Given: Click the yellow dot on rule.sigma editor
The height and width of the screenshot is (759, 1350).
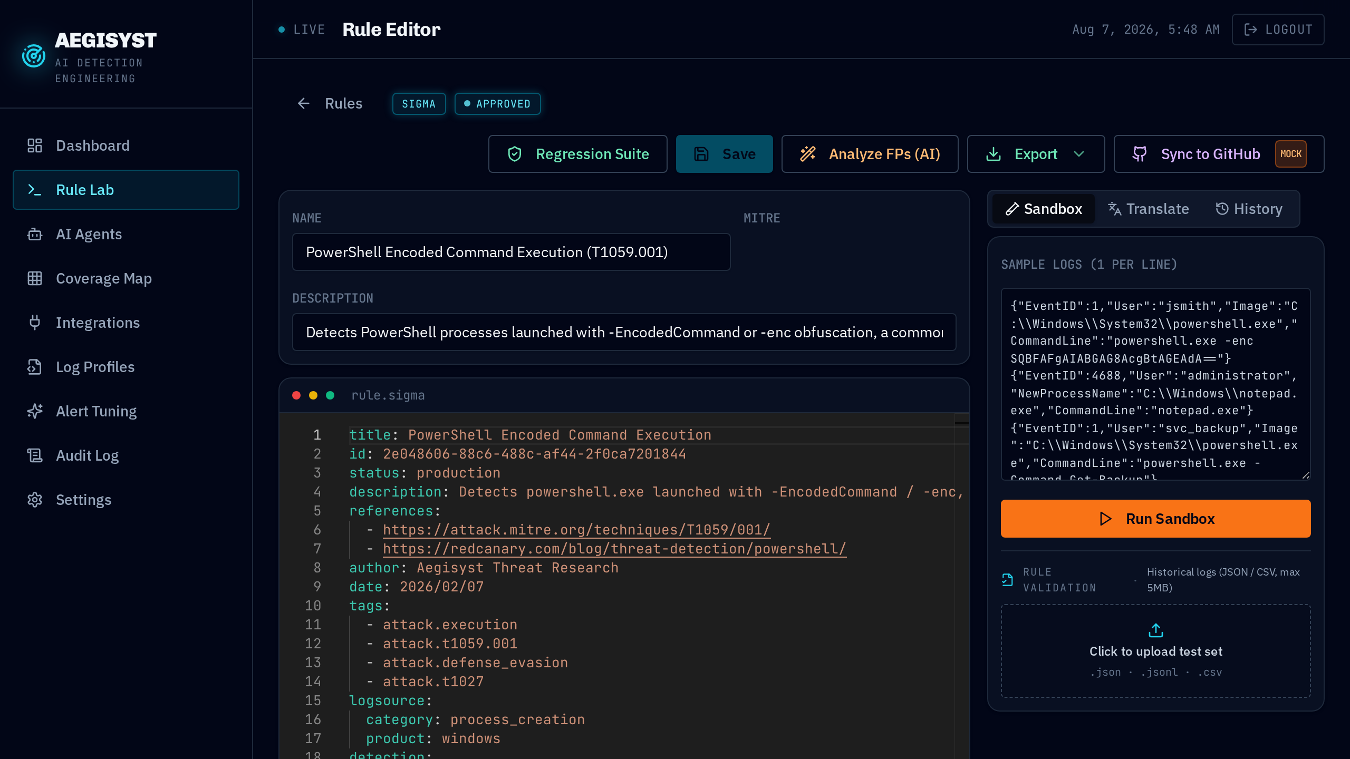Looking at the screenshot, I should tap(313, 395).
